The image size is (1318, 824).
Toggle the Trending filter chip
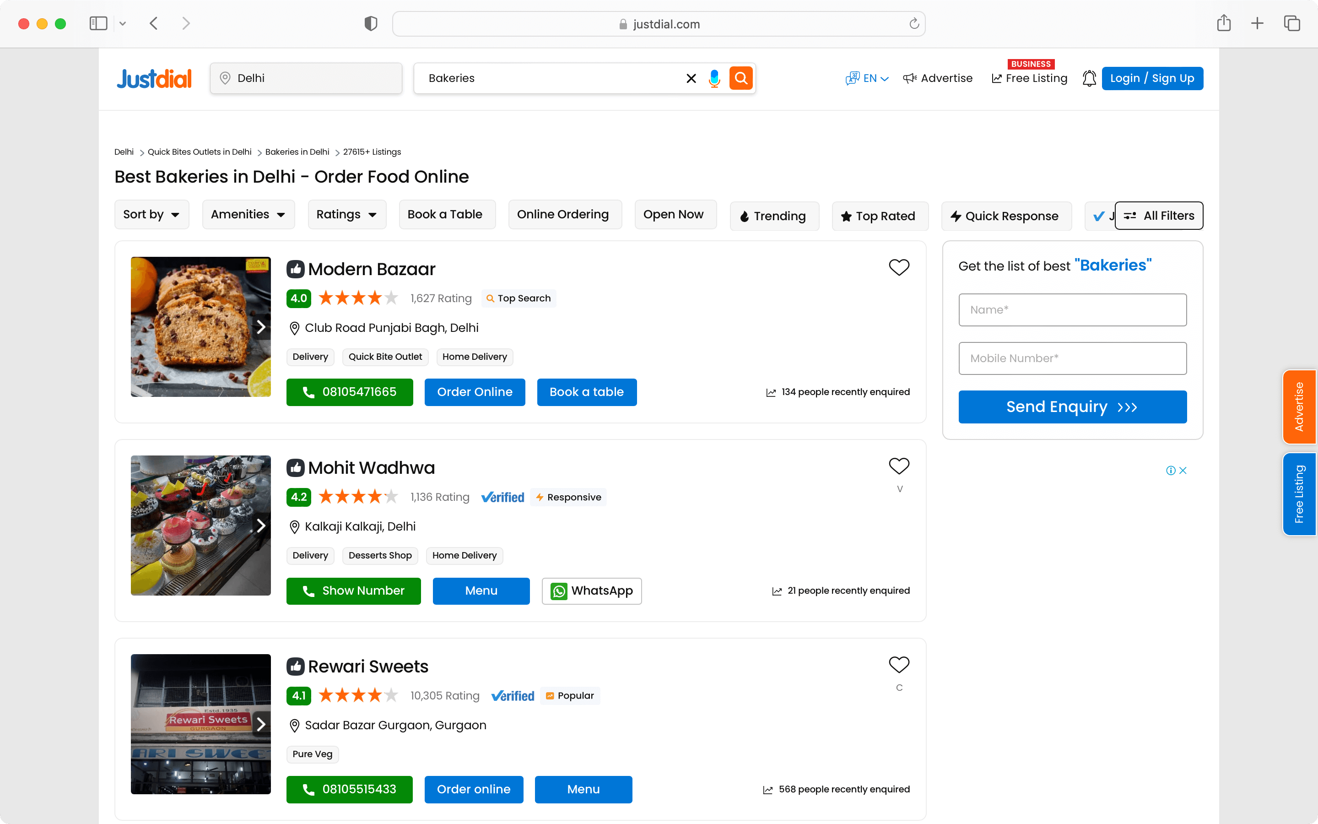tap(774, 217)
